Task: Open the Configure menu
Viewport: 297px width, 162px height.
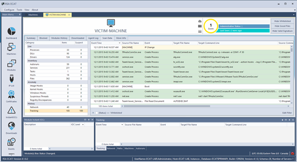Action: tap(9, 10)
